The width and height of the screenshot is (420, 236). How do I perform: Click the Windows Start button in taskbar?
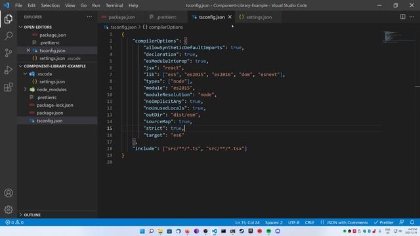142,231
